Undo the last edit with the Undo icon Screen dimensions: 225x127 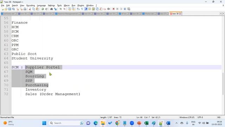[43, 9]
